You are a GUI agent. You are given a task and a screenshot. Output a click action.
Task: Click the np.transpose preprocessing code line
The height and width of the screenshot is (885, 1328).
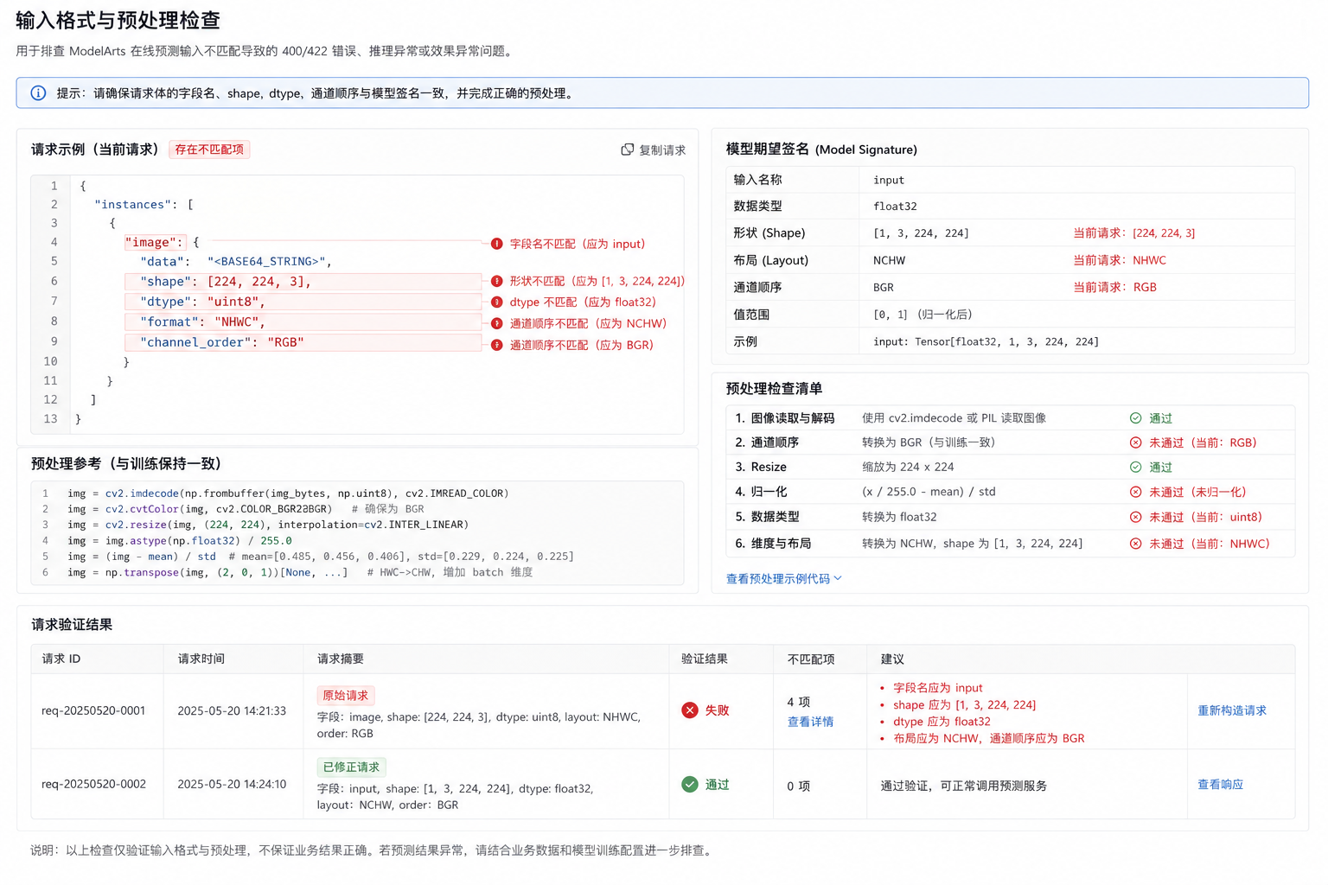tap(300, 572)
